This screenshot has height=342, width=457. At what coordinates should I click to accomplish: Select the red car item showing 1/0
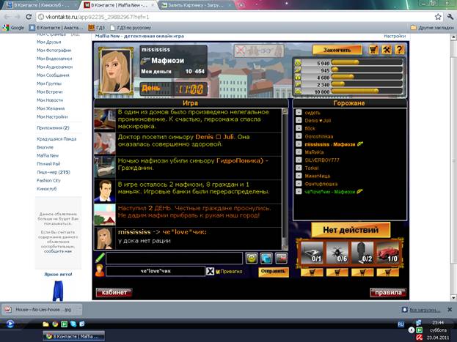[x=387, y=253]
